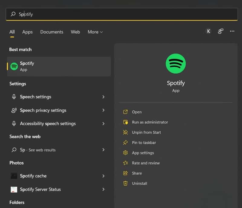
Task: Click the K account avatar
Action: 208,31
